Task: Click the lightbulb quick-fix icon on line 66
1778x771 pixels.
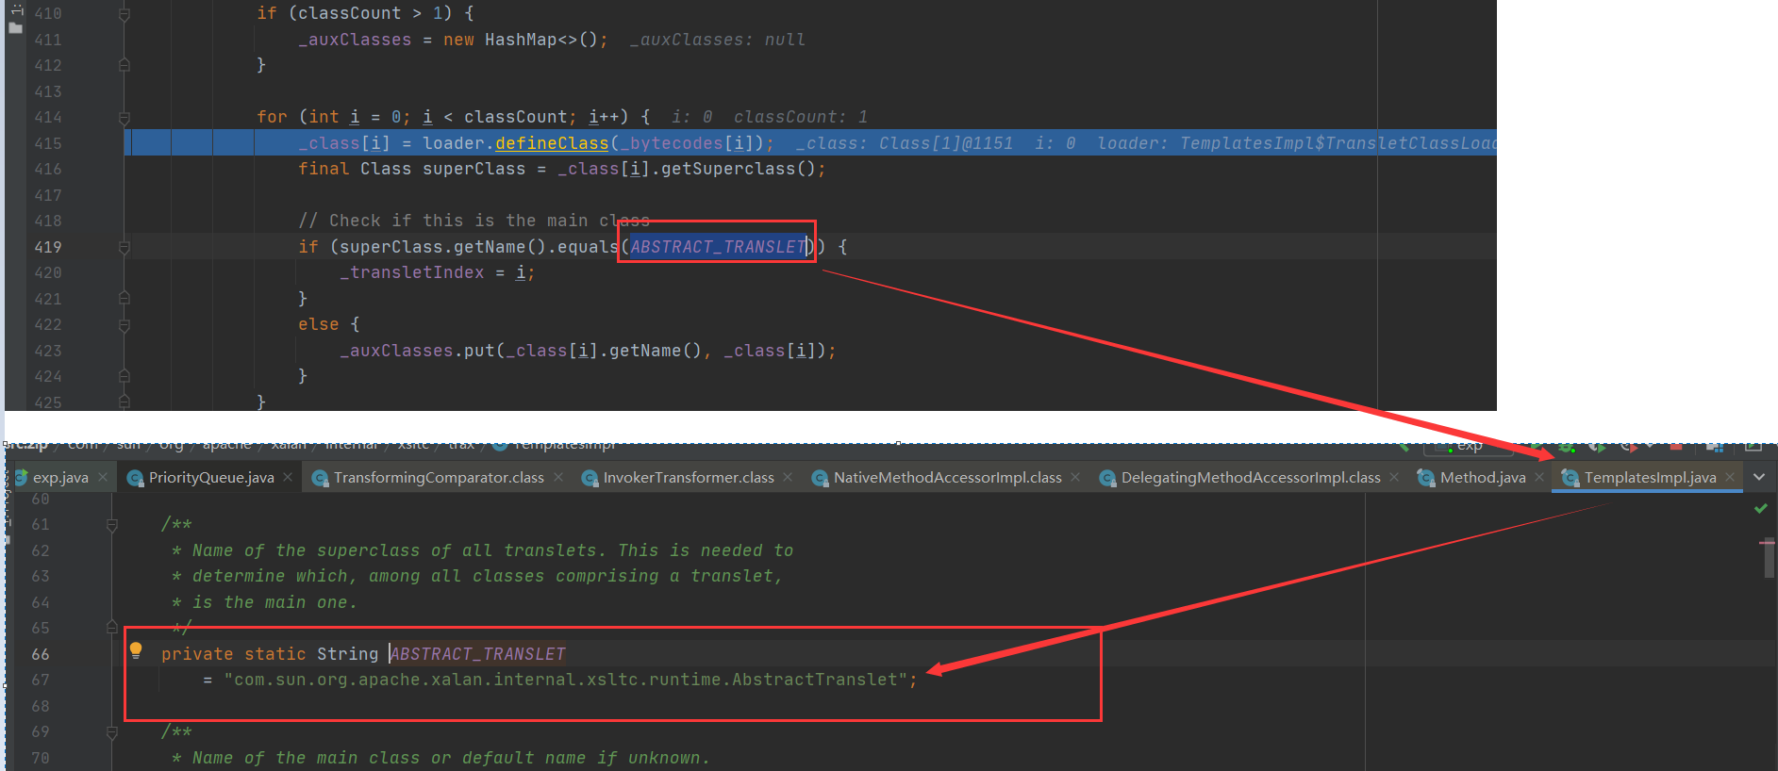Action: 136,650
